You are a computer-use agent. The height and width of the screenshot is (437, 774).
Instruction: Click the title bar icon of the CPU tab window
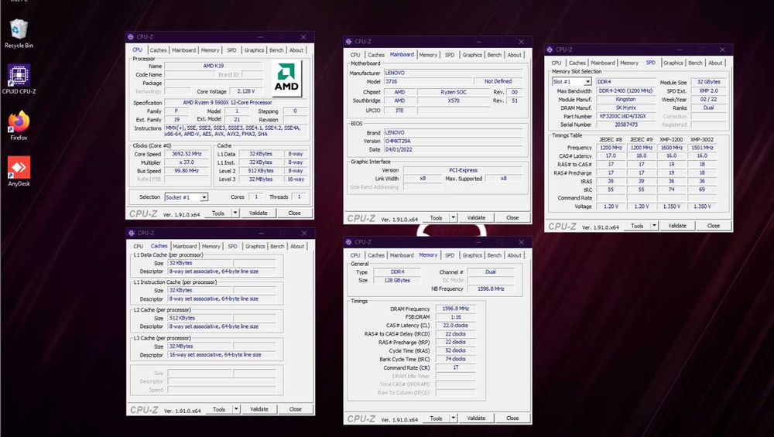coord(130,37)
